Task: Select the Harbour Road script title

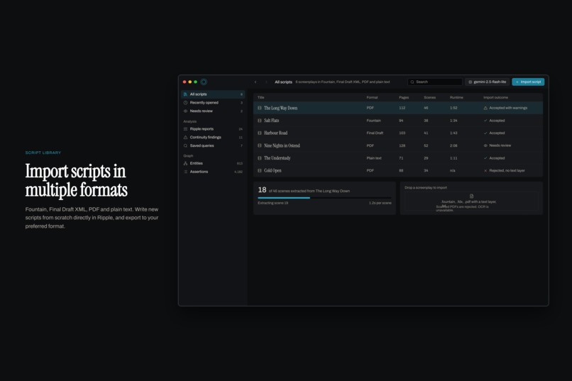Action: (276, 133)
